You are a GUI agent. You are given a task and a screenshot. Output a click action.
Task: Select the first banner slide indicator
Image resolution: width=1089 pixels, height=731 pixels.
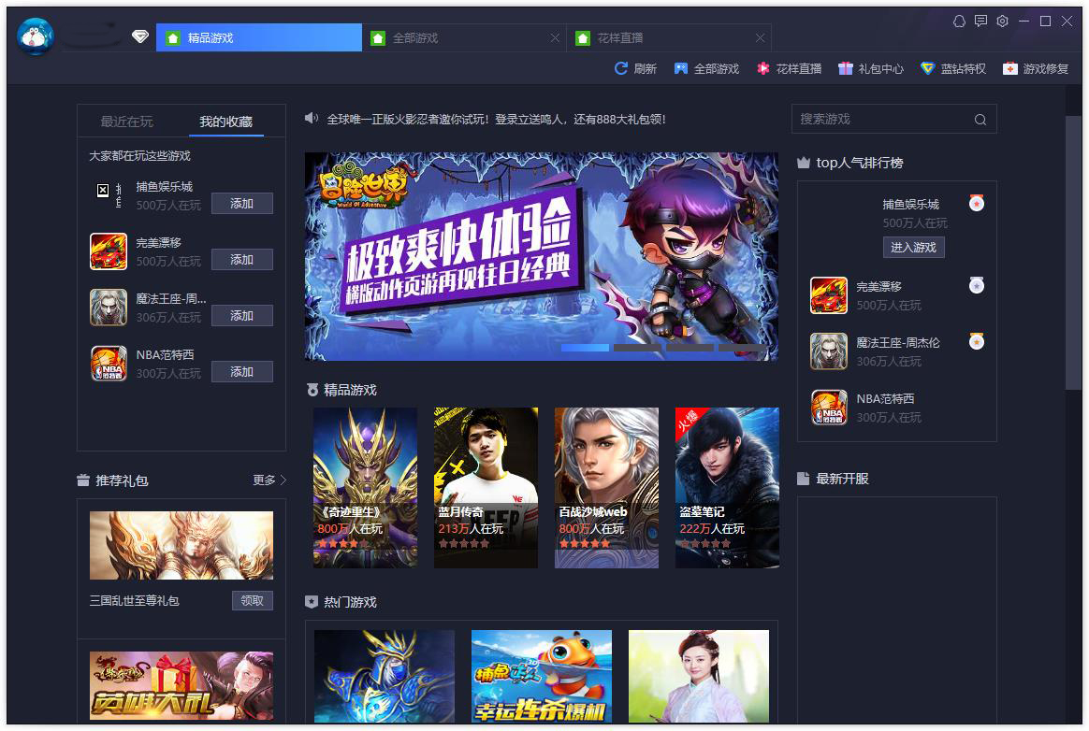point(585,348)
